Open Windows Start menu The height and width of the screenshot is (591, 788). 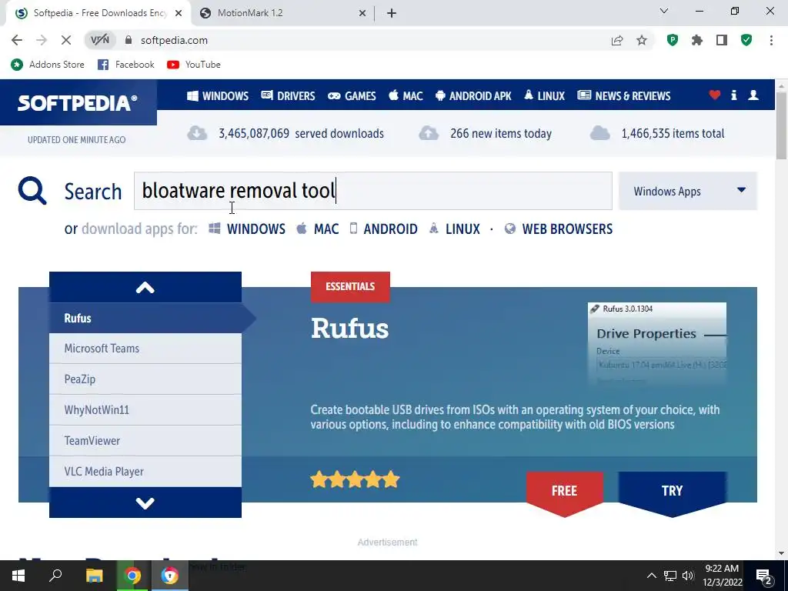18,576
